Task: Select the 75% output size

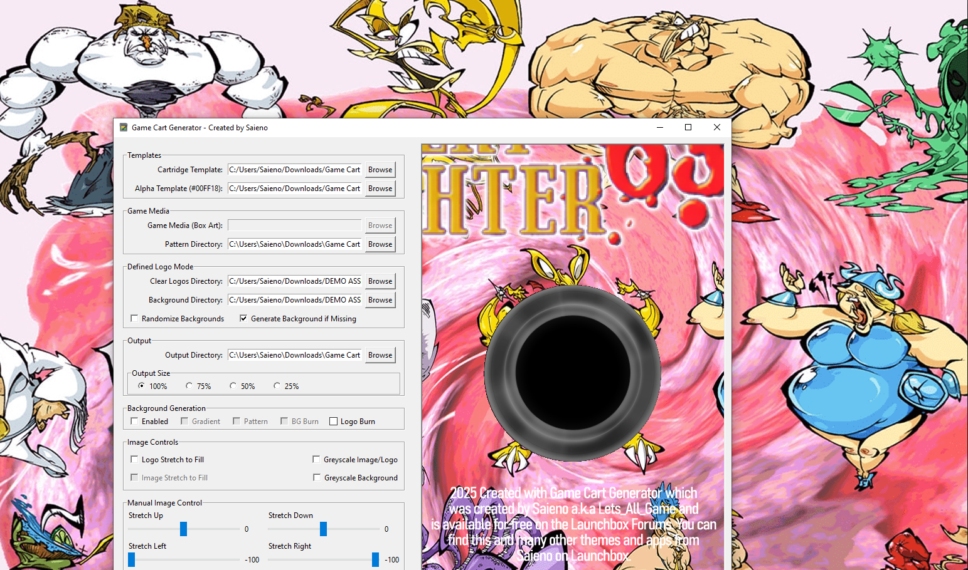Action: coord(189,386)
